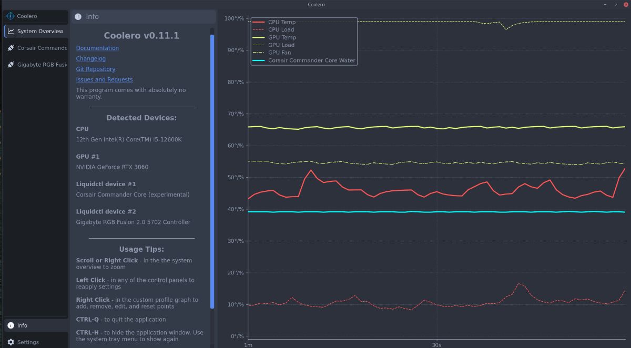This screenshot has height=348, width=631.
Task: Select the Corsair Commander device entry
Action: [36, 48]
